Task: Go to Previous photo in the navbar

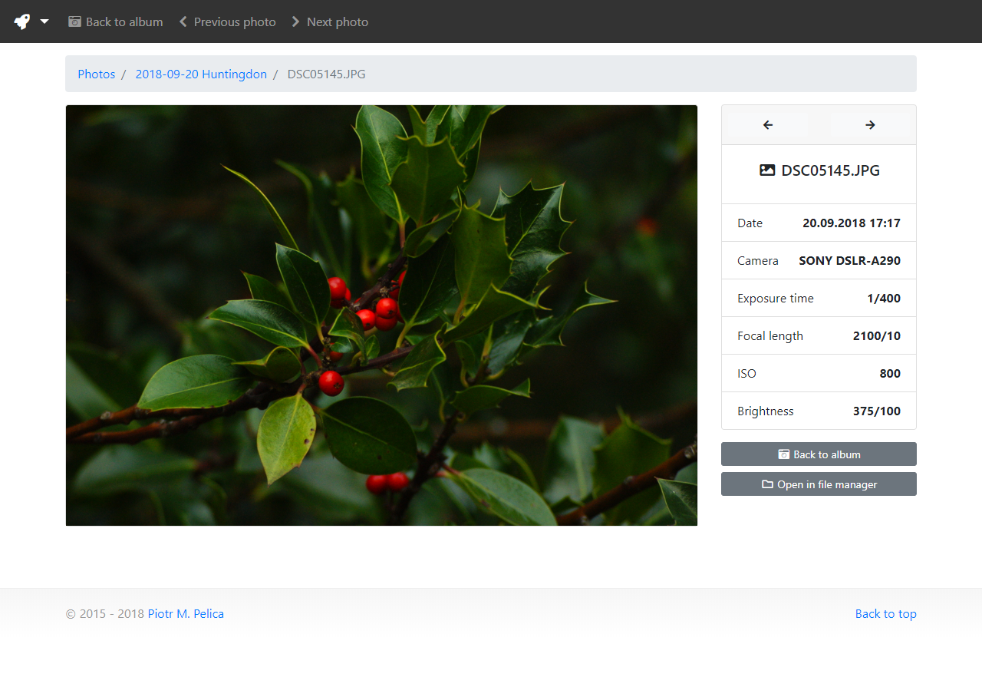Action: coord(227,21)
